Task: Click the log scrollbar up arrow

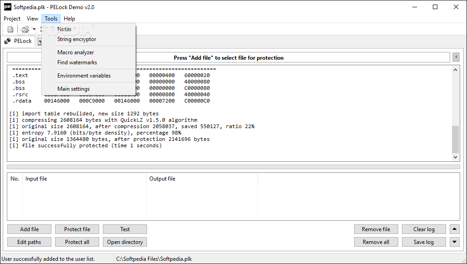Action: [x=455, y=70]
